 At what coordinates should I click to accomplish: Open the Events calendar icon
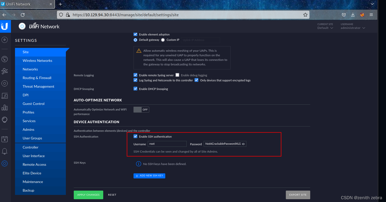pos(5,139)
